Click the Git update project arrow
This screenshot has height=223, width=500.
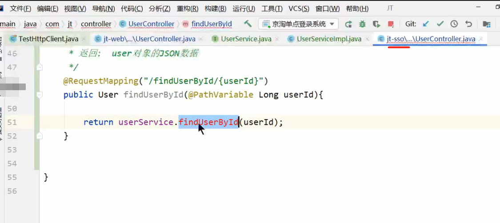pos(426,24)
